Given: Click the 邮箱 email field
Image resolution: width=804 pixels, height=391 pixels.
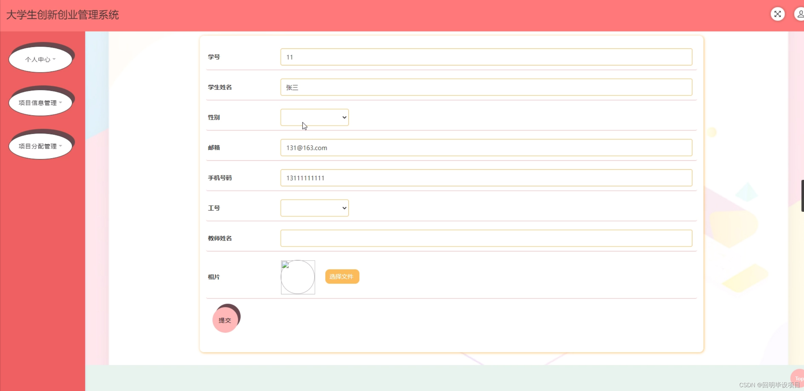Looking at the screenshot, I should click(x=486, y=148).
